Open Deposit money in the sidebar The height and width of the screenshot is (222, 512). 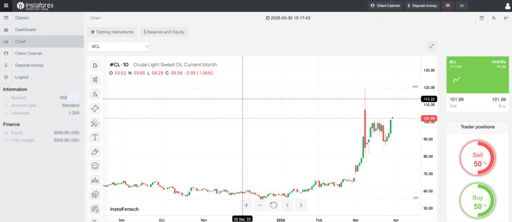42,65
